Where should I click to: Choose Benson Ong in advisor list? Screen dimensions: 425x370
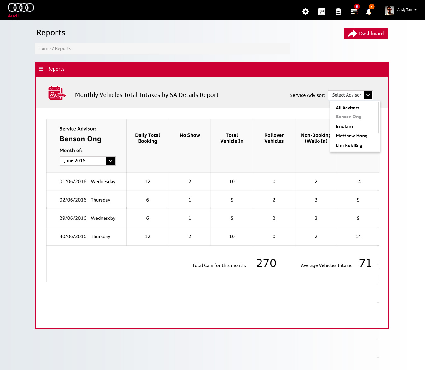(x=348, y=117)
